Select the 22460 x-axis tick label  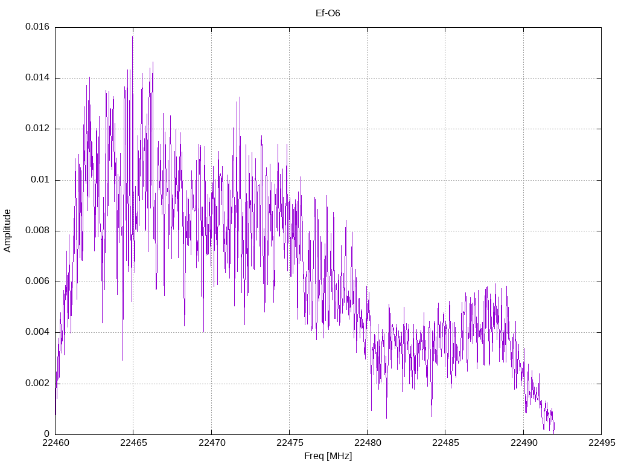pyautogui.click(x=55, y=443)
